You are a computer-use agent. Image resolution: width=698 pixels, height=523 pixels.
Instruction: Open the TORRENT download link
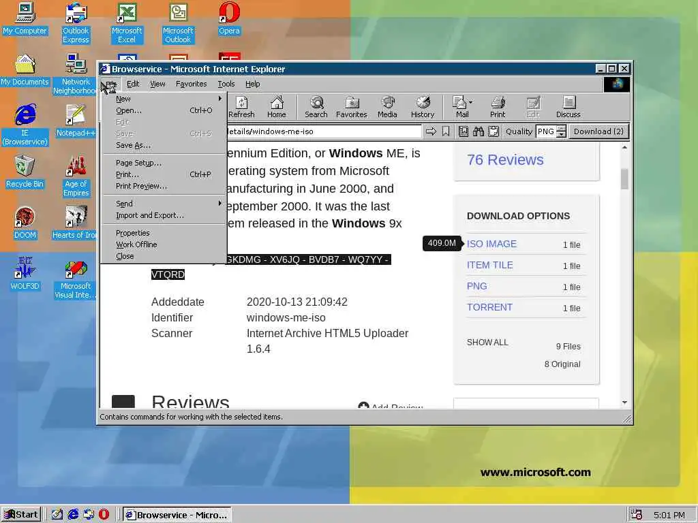pyautogui.click(x=489, y=307)
